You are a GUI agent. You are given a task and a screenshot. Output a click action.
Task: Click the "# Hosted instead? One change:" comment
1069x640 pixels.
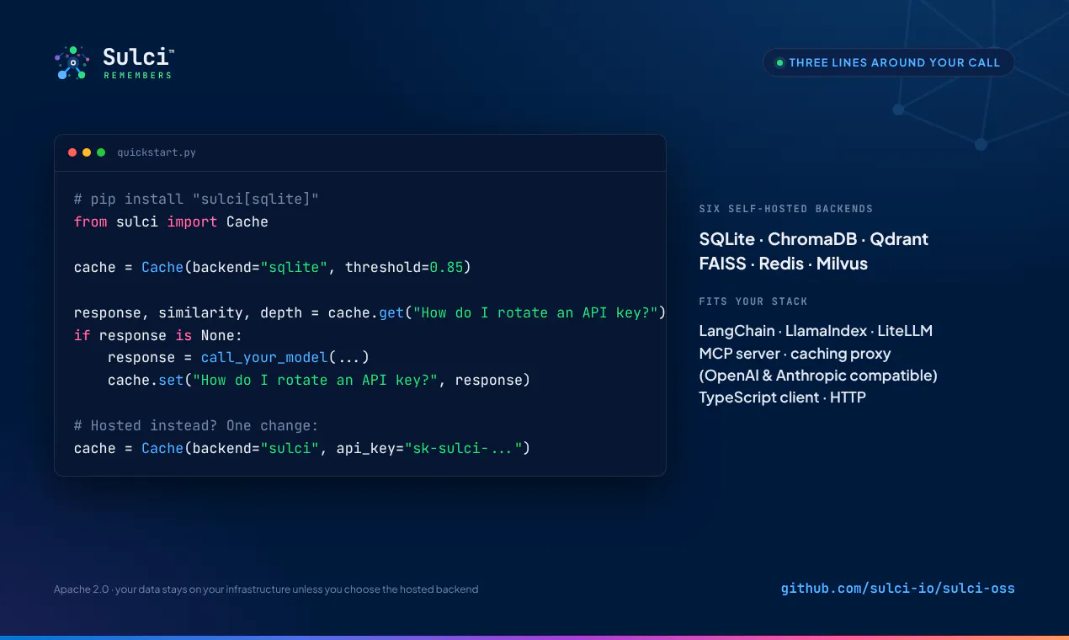(196, 425)
